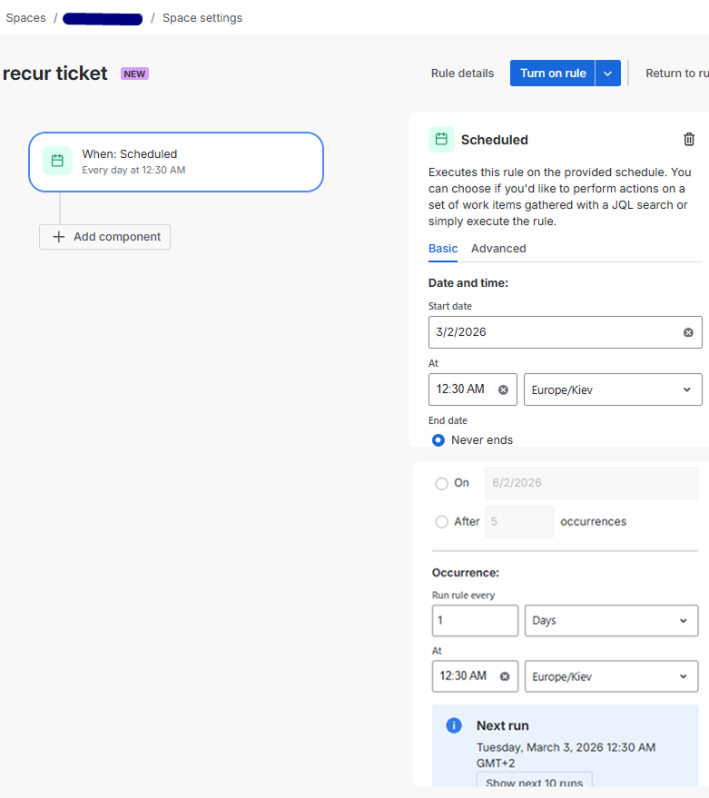The image size is (709, 798).
Task: Click the Turn on rule button
Action: (x=552, y=74)
